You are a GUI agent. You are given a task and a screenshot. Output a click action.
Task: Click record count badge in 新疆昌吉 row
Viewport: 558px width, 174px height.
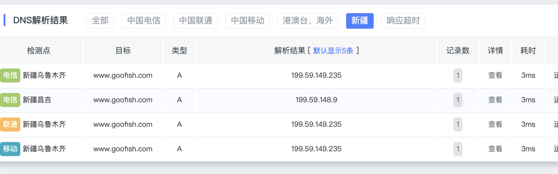pos(458,100)
